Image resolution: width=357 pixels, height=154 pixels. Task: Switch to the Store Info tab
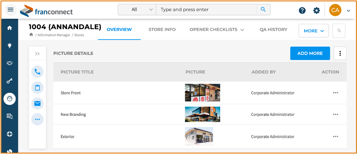pos(162,30)
